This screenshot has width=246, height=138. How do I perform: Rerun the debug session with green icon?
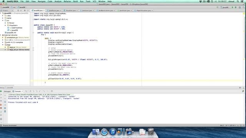pos(1,91)
